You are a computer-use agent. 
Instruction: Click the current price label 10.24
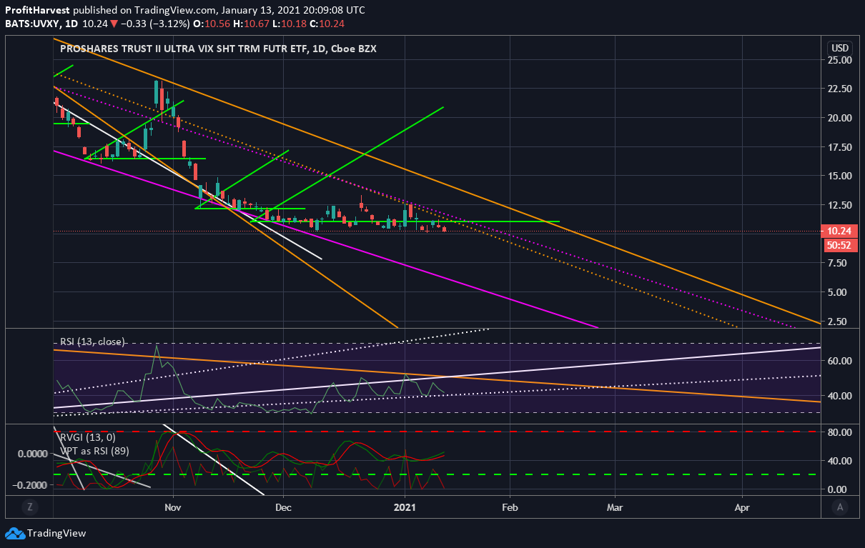840,231
